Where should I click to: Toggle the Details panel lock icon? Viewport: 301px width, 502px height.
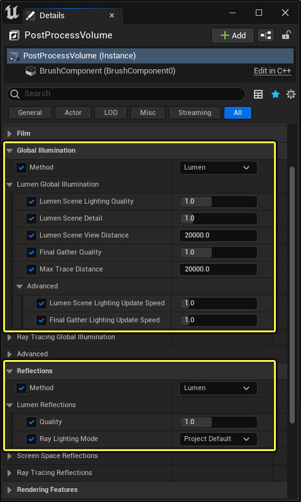(x=286, y=35)
